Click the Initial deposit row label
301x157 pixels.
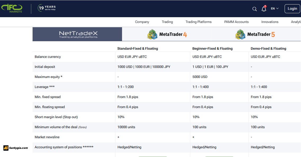coord(45,67)
